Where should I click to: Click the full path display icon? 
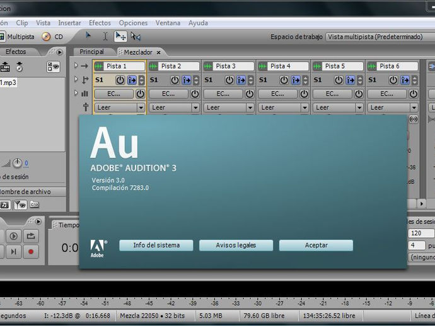click(35, 205)
